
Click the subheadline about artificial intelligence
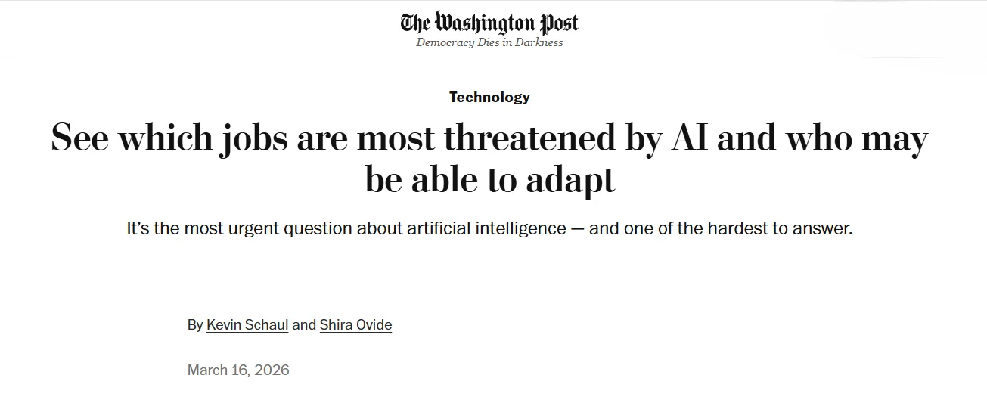coord(489,228)
